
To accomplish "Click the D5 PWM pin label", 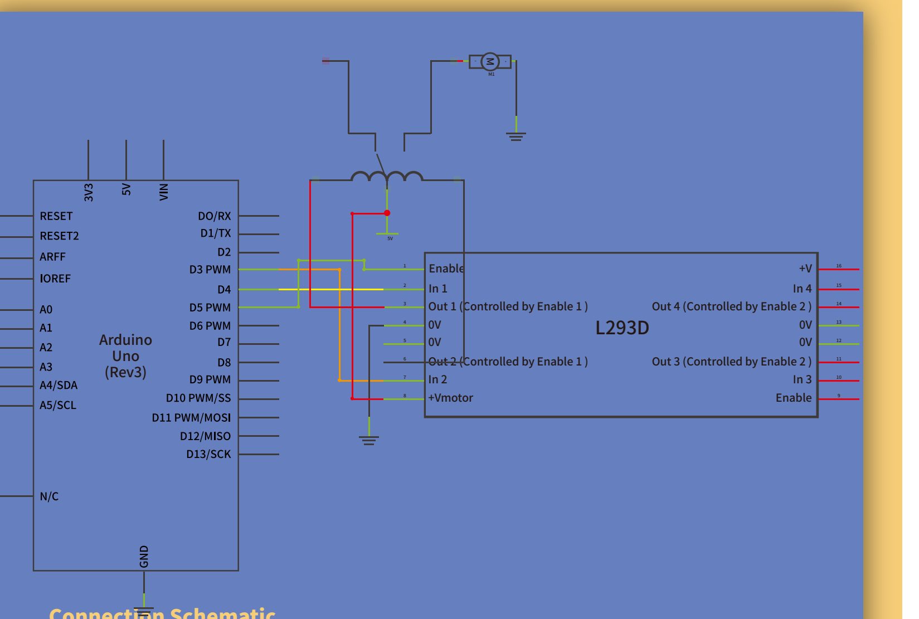I will pyautogui.click(x=210, y=308).
